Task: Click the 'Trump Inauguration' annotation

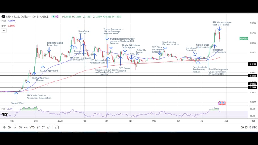Action: coord(80,52)
